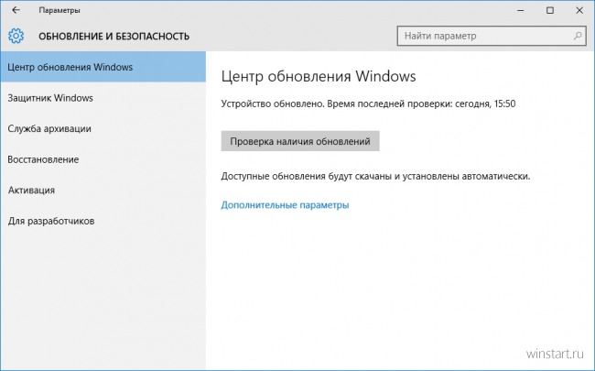
Task: Open "Защитник Windows" section
Action: pos(103,98)
